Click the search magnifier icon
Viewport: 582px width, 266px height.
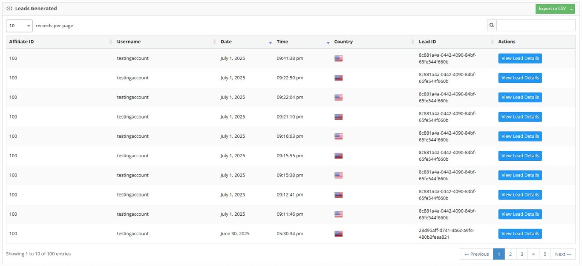[492, 26]
